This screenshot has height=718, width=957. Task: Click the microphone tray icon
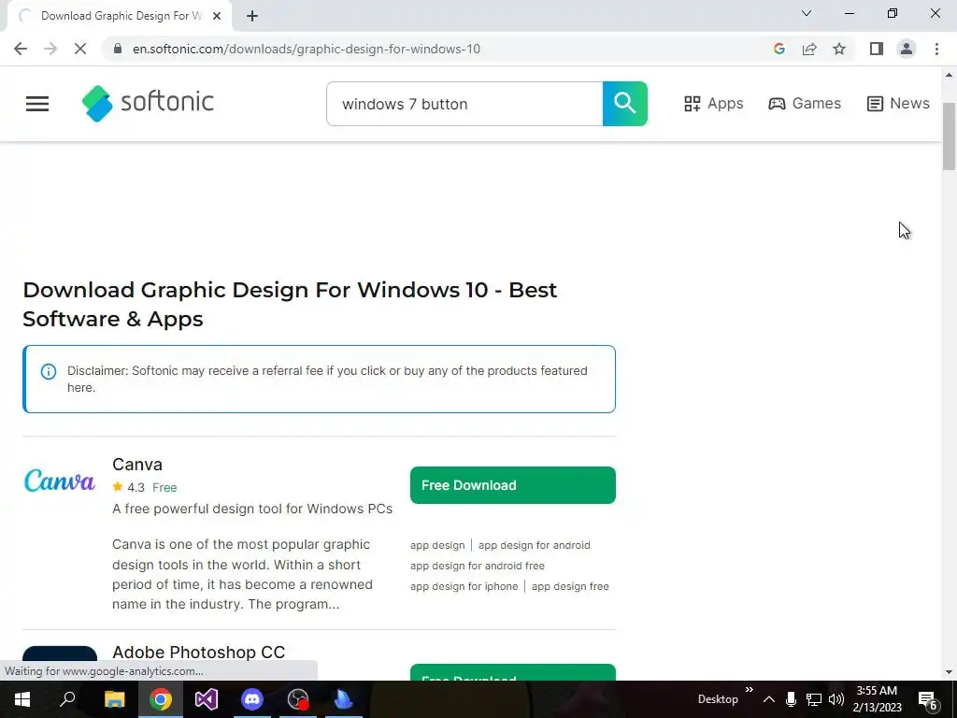[791, 699]
